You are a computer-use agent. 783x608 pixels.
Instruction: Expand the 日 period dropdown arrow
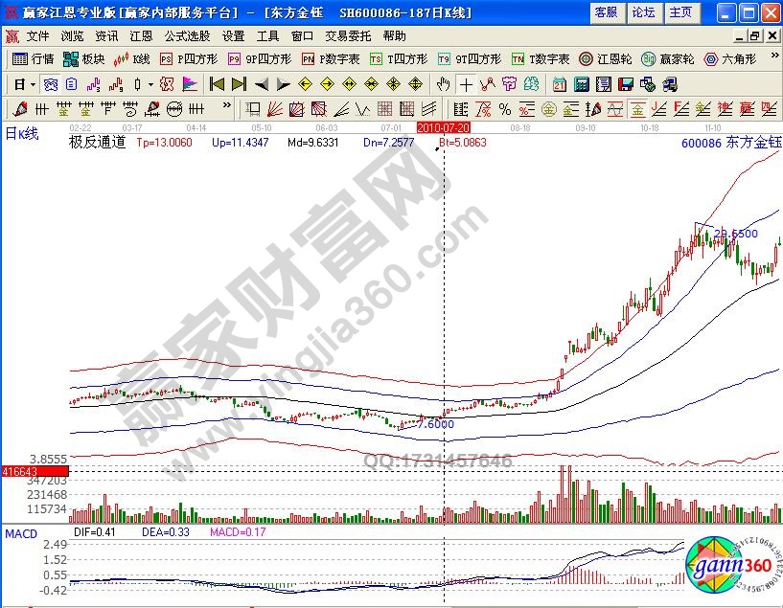pos(33,83)
